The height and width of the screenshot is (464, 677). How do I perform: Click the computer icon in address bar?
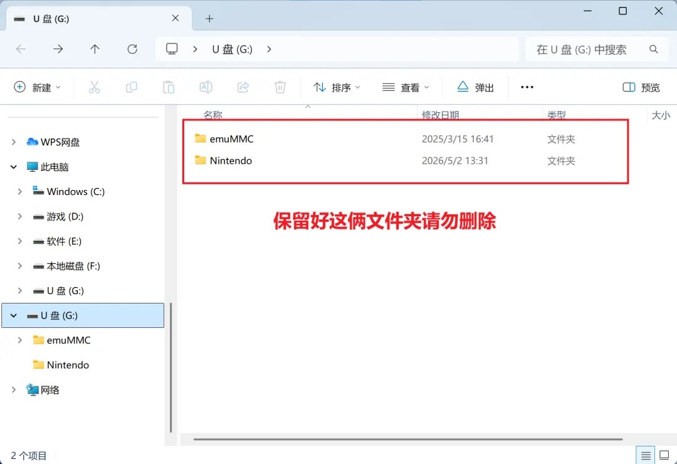click(172, 49)
